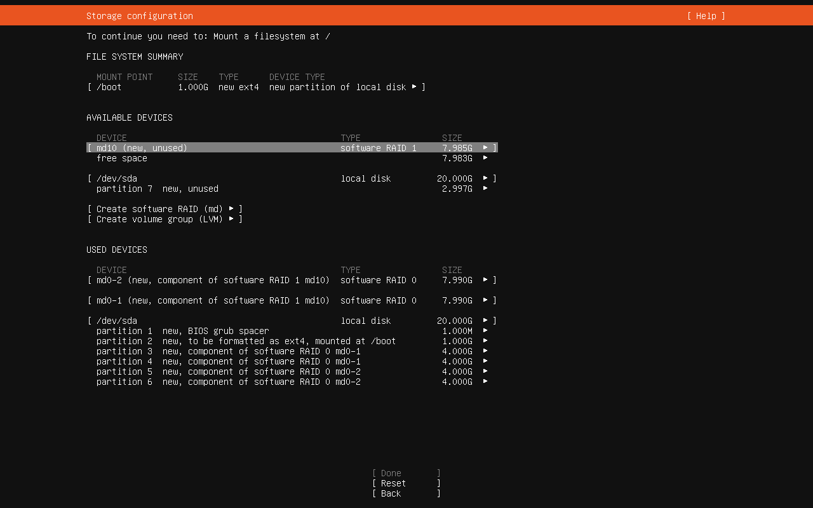Click Create software RAID (md)
The width and height of the screenshot is (813, 508).
point(165,209)
